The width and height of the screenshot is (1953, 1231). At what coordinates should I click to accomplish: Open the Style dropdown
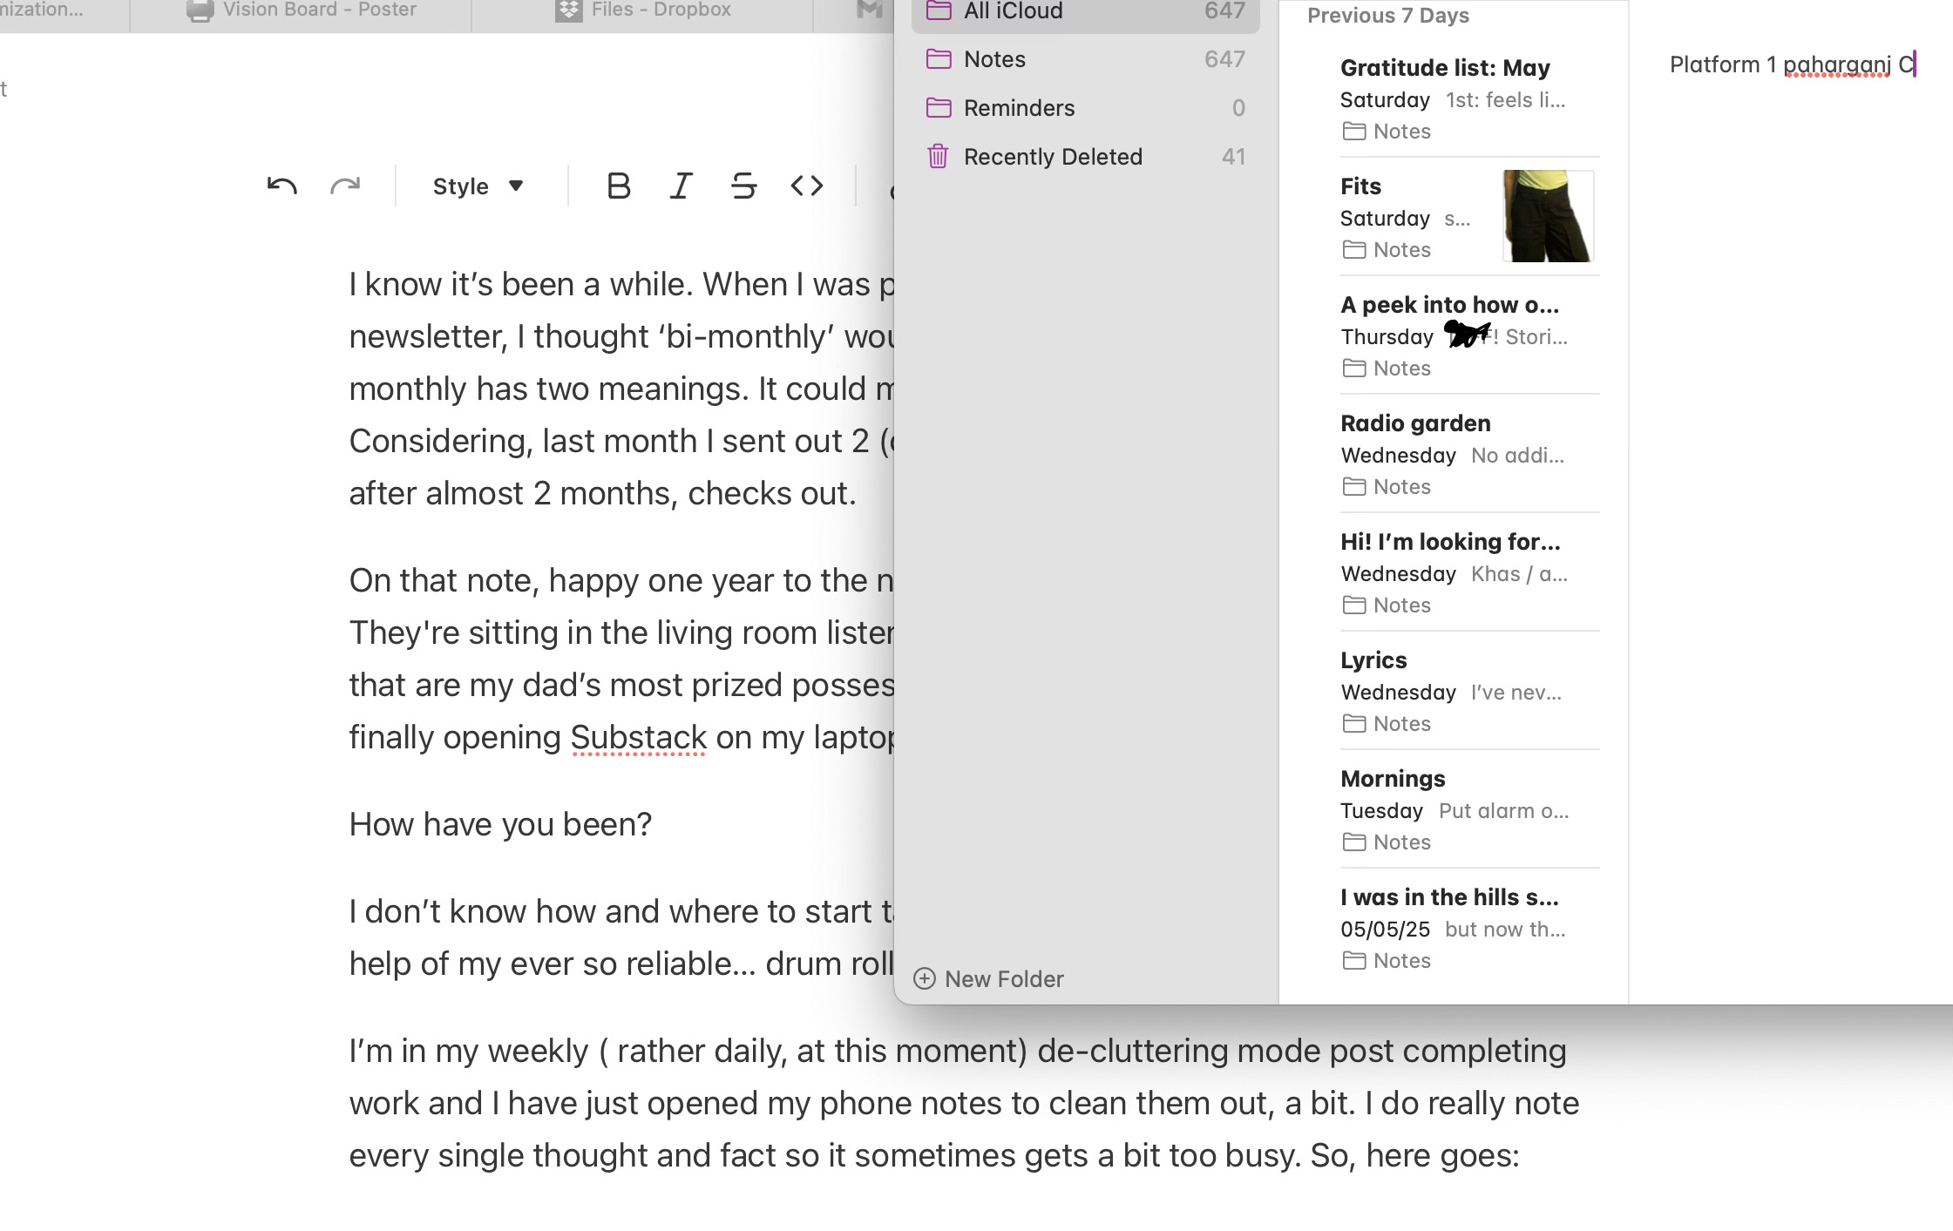tap(478, 186)
